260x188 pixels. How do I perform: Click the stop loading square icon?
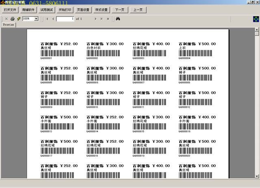tap(108, 19)
